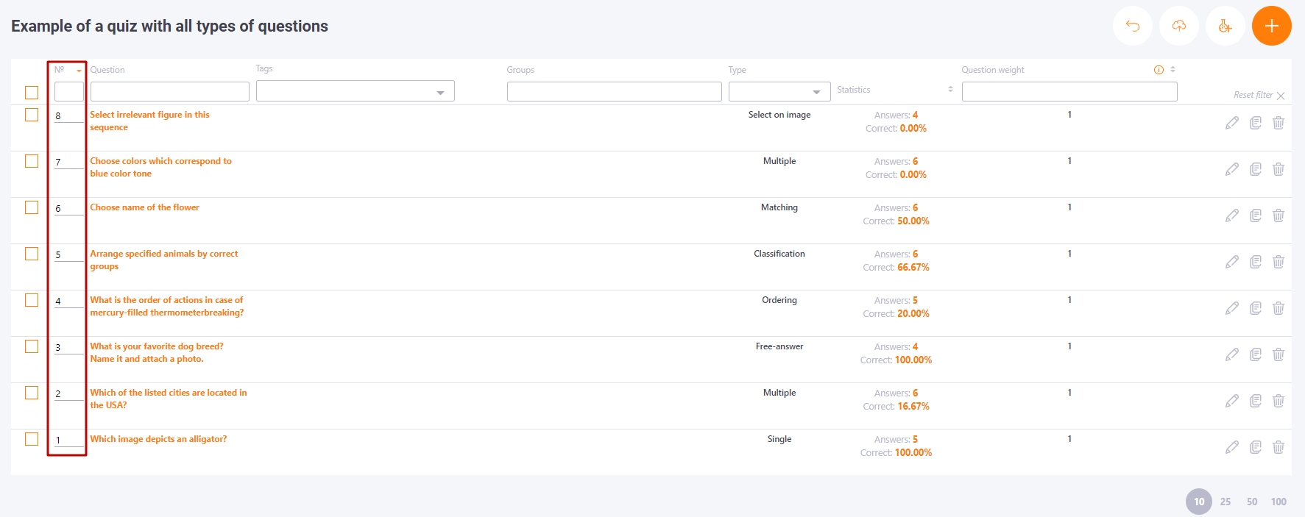
Task: Duplicate question 4 with the copy icon
Action: pyautogui.click(x=1256, y=308)
